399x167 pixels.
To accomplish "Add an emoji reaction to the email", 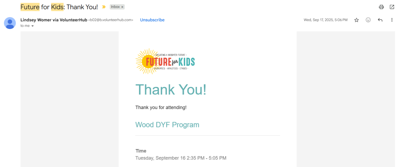I will pos(368,20).
